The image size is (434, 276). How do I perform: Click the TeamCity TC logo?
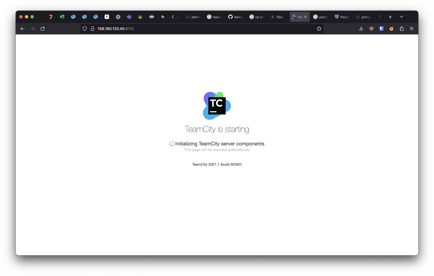click(217, 106)
